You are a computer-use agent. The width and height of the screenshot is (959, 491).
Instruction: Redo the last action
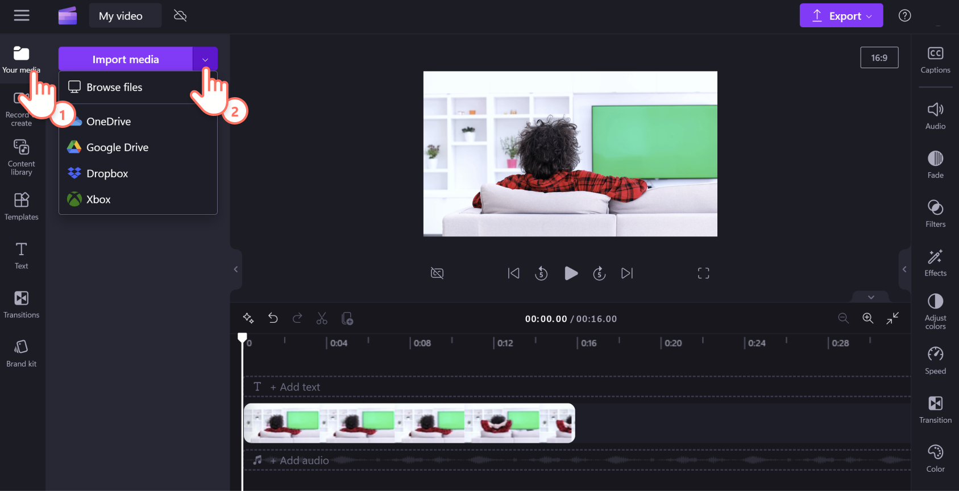tap(297, 318)
